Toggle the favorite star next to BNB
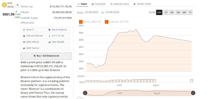Image resolution: width=213 pixels, height=99 pixels. coord(18,5)
